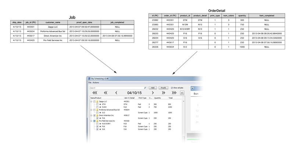The image size is (294, 154).
Task: Check the Zapgo LLC job checkbox
Action: 94,101
